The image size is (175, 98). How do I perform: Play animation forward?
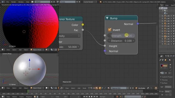tap(92, 97)
